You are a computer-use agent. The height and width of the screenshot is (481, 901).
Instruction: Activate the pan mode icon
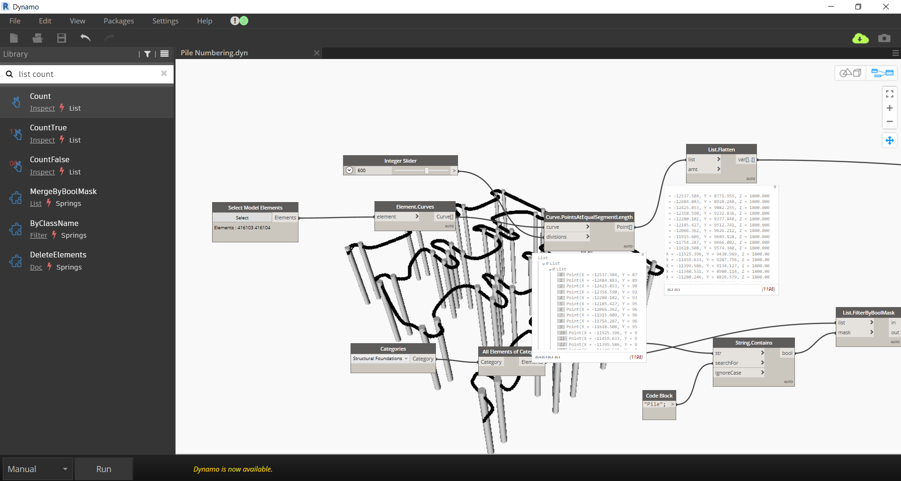click(889, 140)
